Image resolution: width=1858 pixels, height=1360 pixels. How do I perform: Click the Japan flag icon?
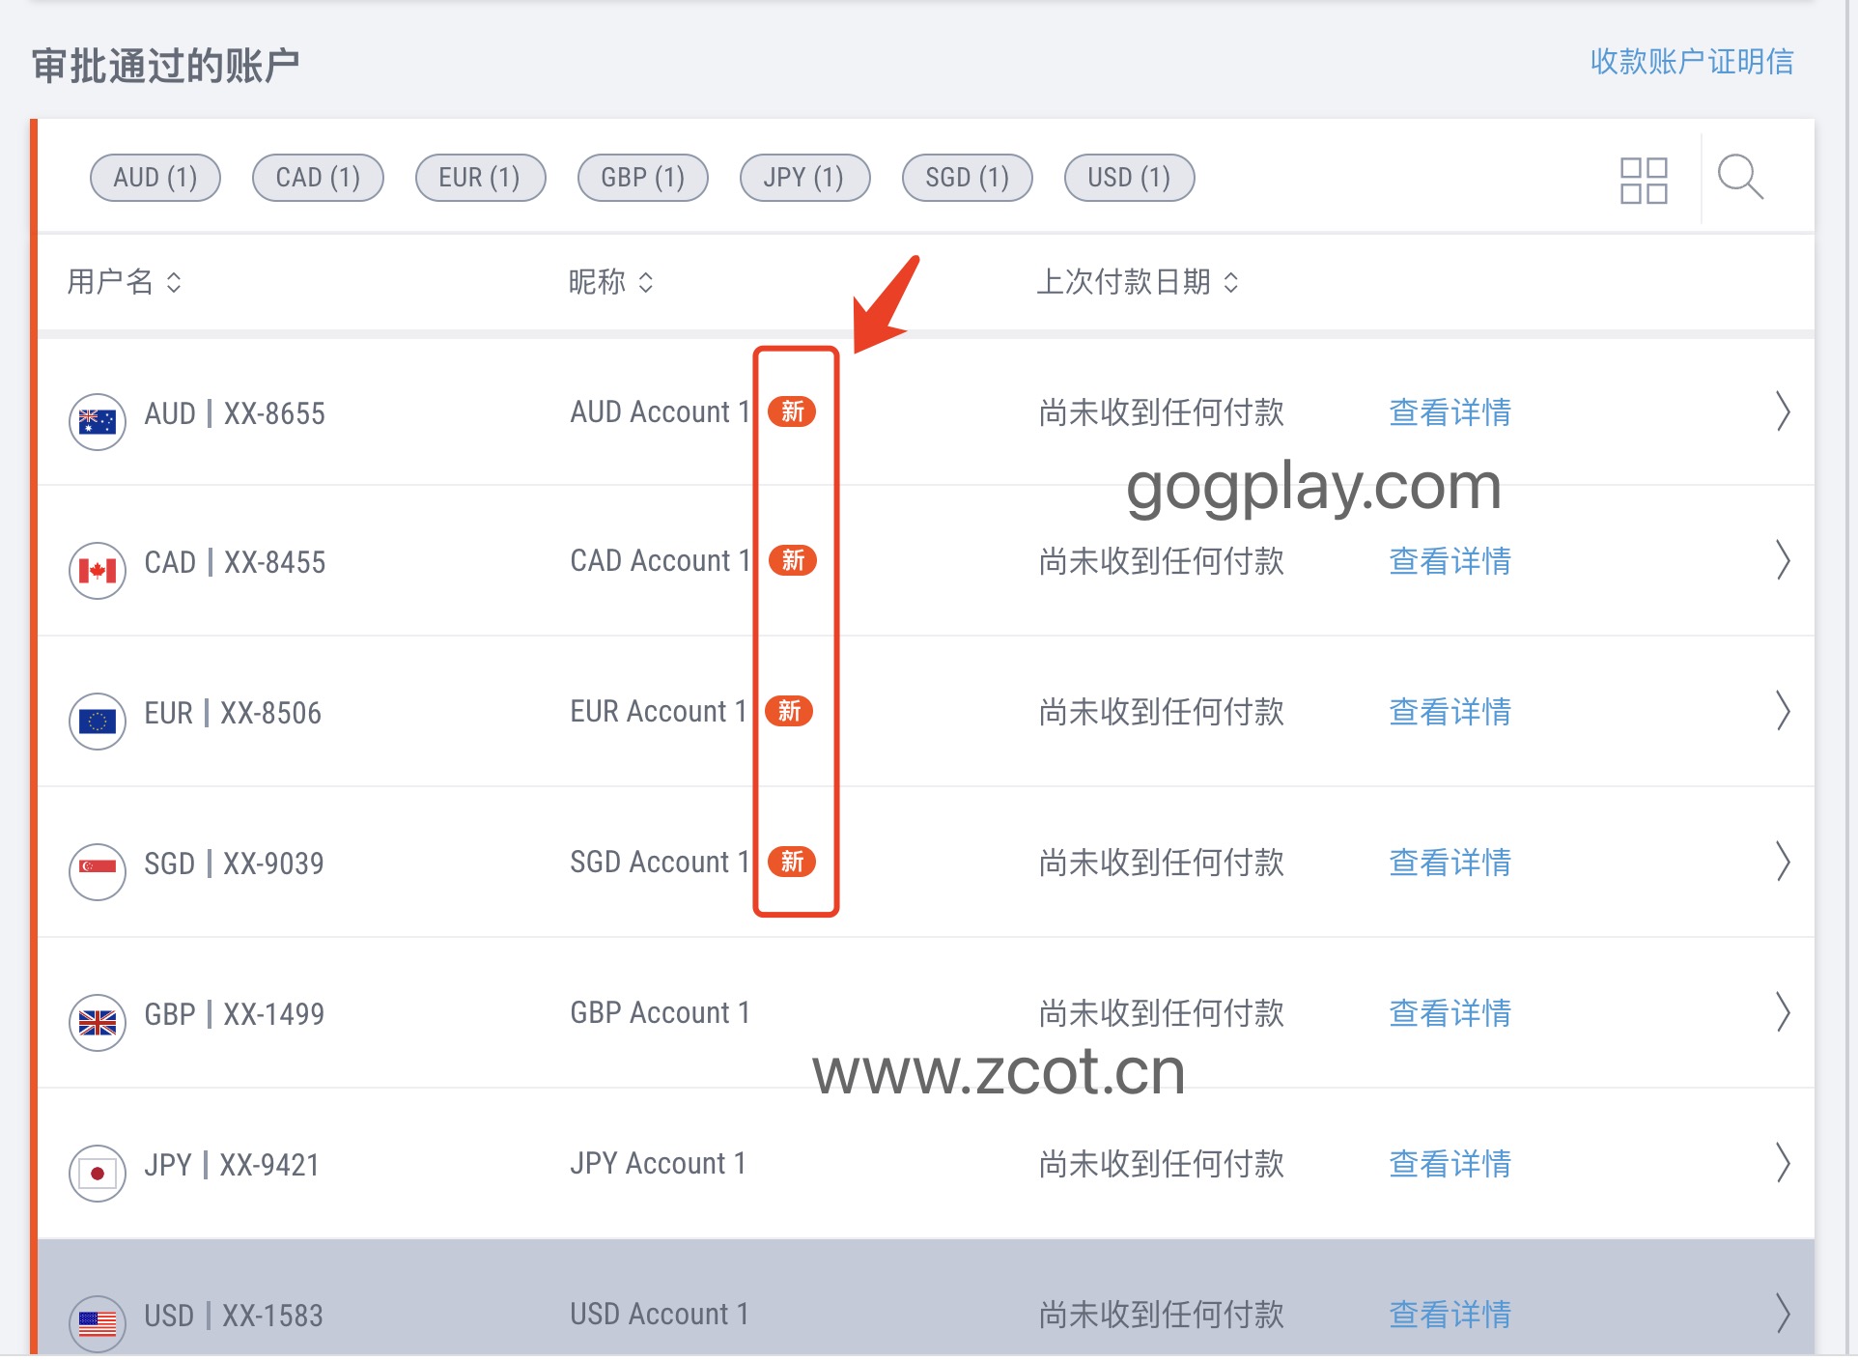(x=98, y=1174)
